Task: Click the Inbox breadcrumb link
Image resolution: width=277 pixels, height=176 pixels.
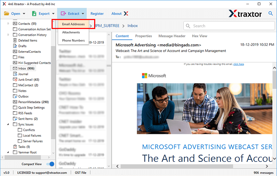Action: click(x=133, y=26)
